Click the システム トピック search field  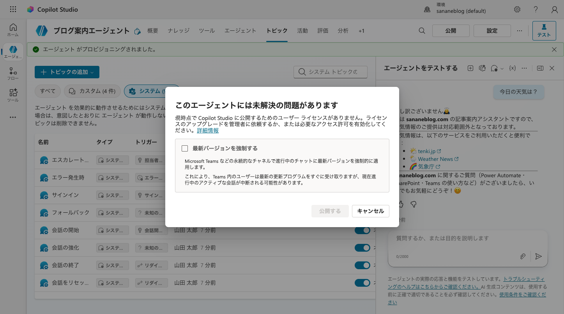331,72
